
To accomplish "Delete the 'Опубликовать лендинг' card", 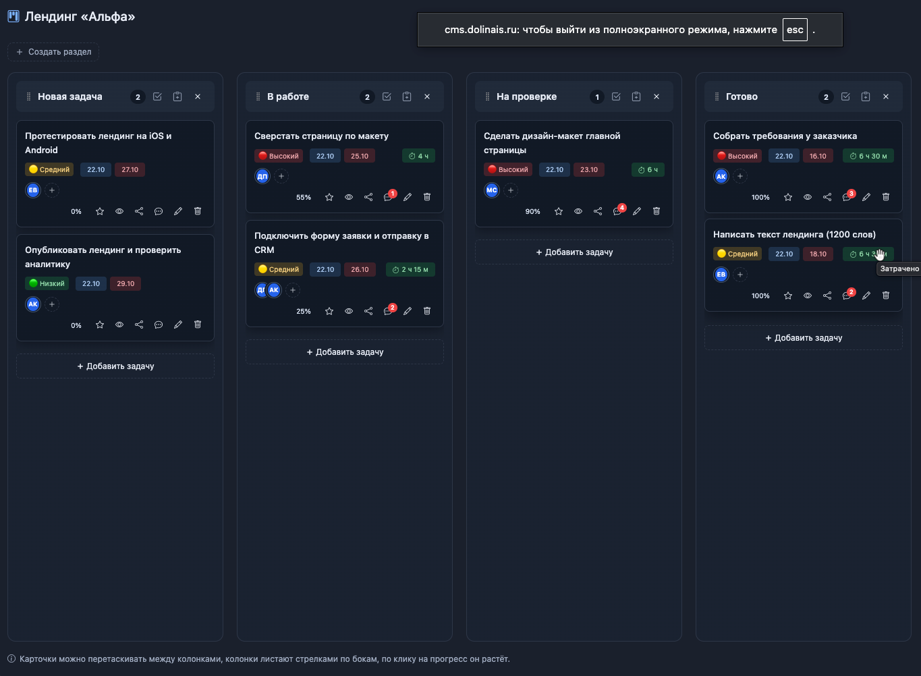I will pyautogui.click(x=198, y=325).
